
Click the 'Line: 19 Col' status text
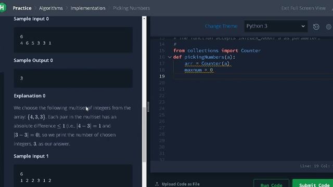[316, 166]
